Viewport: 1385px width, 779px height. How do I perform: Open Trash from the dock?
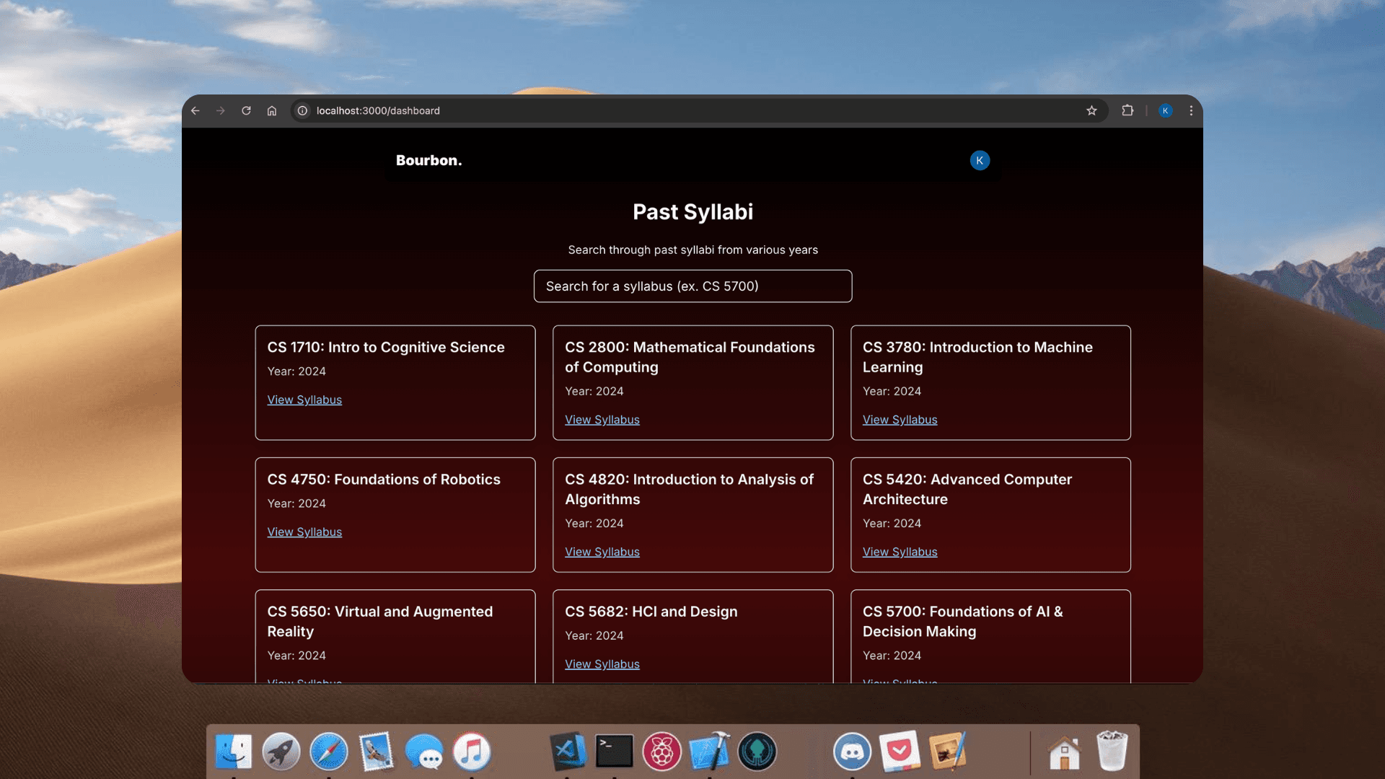[x=1112, y=752]
